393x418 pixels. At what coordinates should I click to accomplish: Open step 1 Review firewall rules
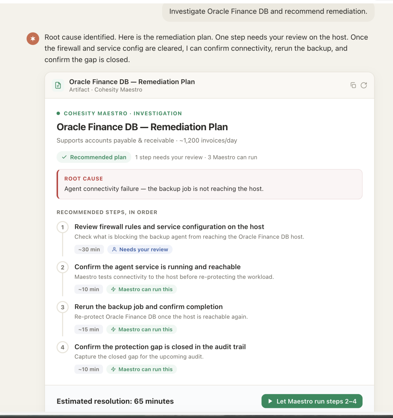tap(169, 227)
